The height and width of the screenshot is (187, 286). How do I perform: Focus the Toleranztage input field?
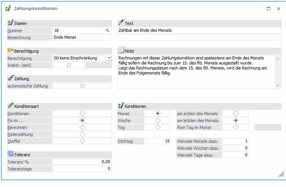click(x=82, y=169)
